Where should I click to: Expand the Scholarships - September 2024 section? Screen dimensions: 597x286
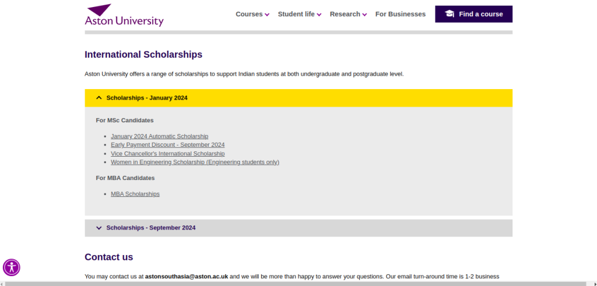298,228
